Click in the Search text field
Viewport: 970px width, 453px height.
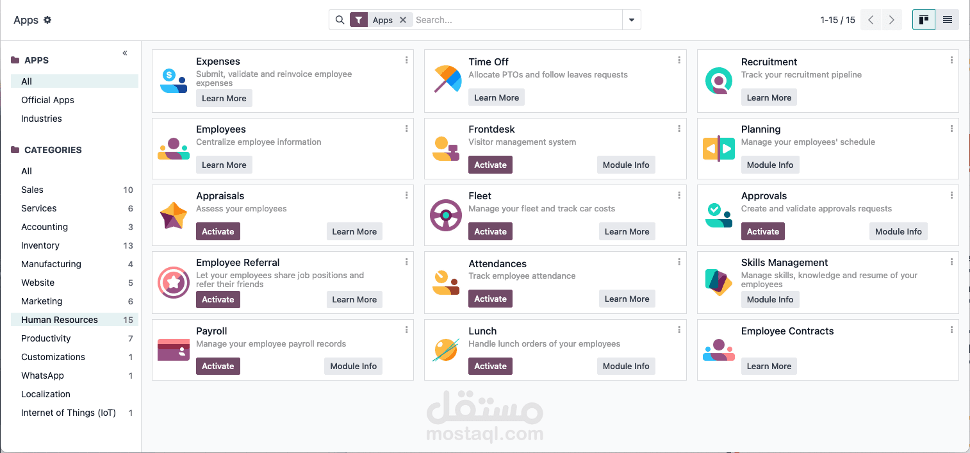(x=517, y=20)
